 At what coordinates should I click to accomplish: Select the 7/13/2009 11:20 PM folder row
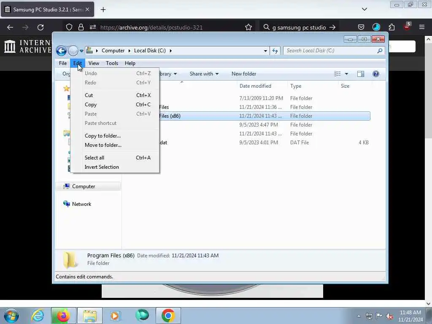265,98
